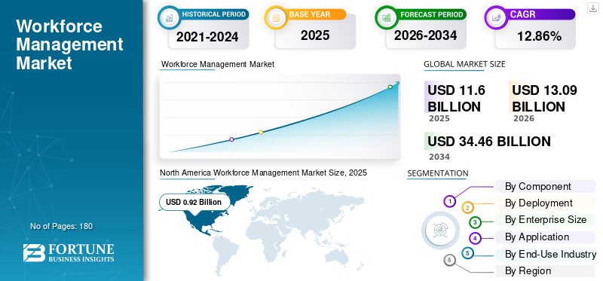Click the Forecast Period green icon
603x281 pixels.
386,17
